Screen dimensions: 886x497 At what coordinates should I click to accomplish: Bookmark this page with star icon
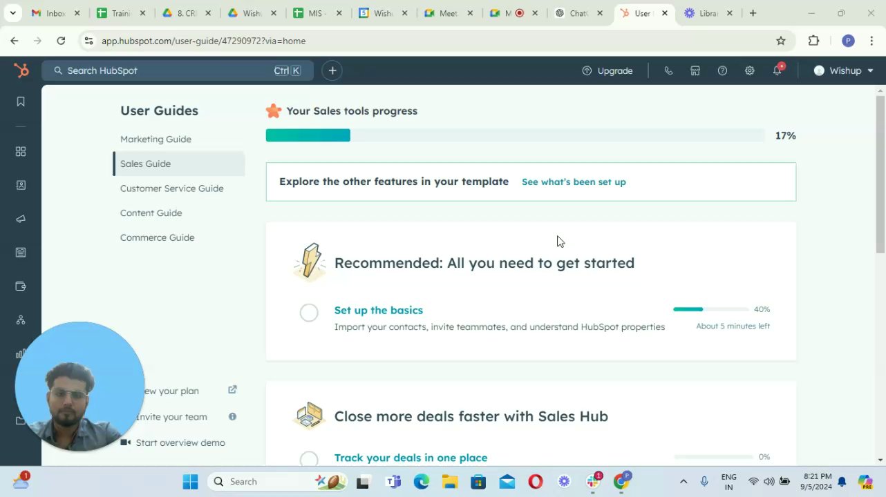tap(781, 41)
